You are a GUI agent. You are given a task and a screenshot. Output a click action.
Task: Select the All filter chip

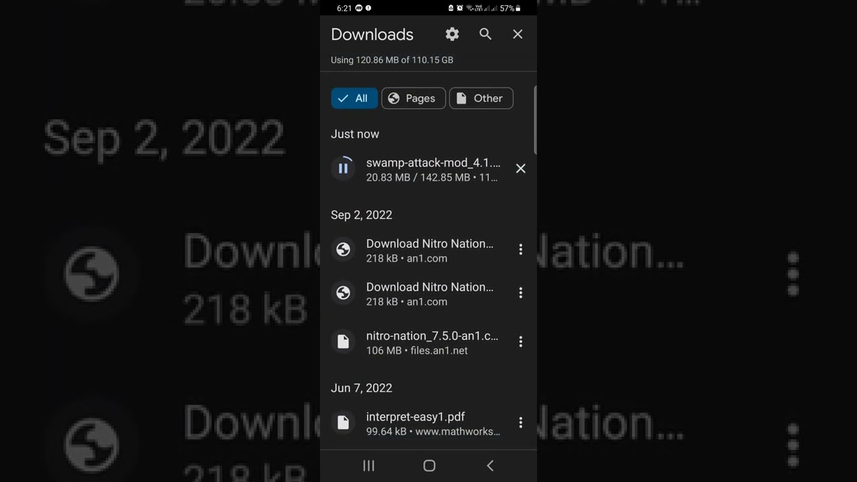[x=354, y=98]
